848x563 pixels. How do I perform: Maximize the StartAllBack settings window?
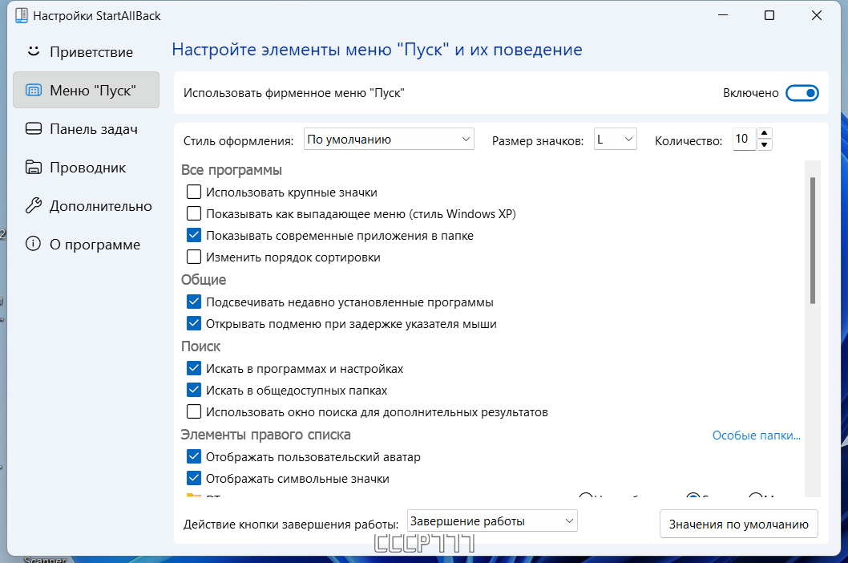tap(769, 16)
